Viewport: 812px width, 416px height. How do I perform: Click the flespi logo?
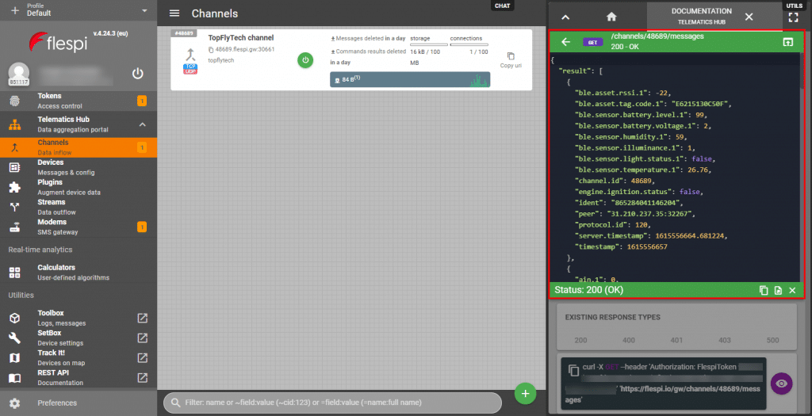pos(58,42)
